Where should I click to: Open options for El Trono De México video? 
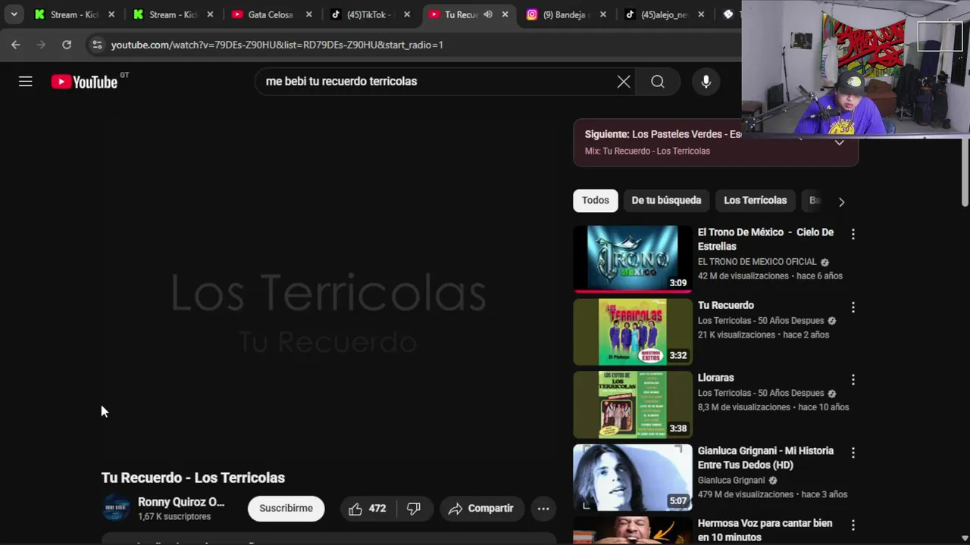point(853,235)
